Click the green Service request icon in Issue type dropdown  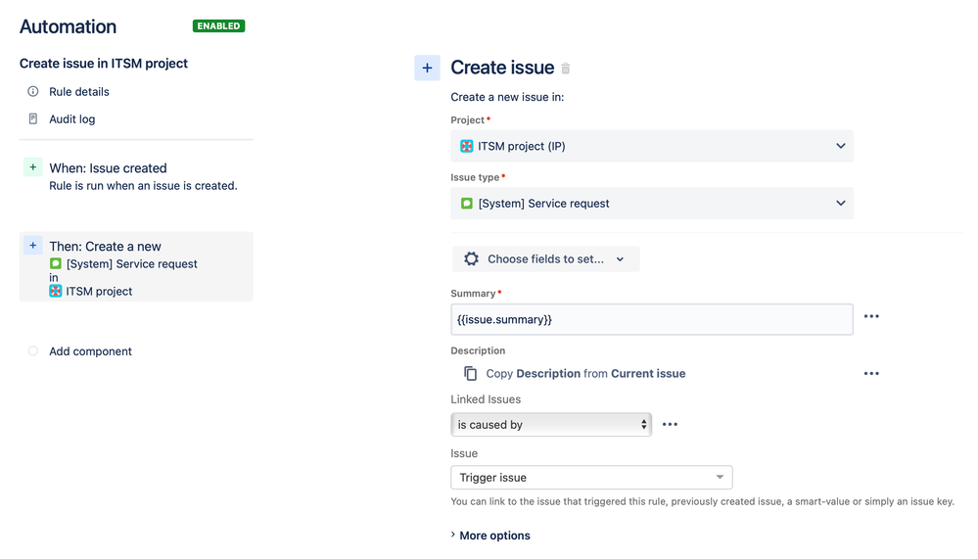tap(467, 204)
